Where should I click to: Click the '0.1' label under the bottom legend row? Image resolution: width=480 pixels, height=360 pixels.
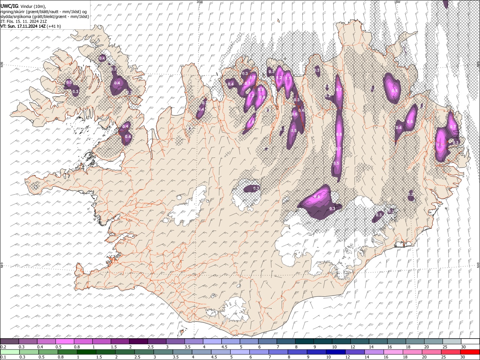tap(3, 357)
